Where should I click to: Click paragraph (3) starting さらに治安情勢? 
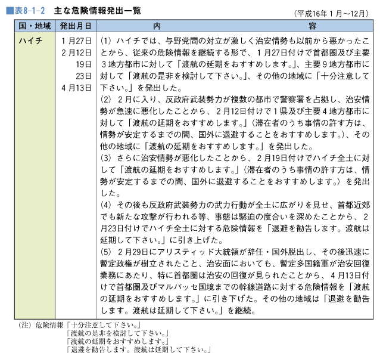(x=235, y=175)
